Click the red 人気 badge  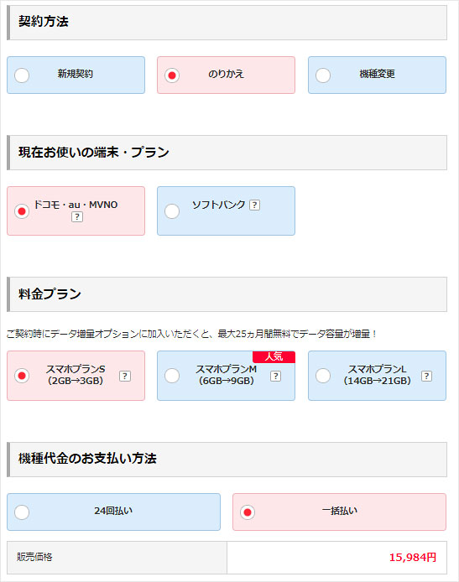274,356
